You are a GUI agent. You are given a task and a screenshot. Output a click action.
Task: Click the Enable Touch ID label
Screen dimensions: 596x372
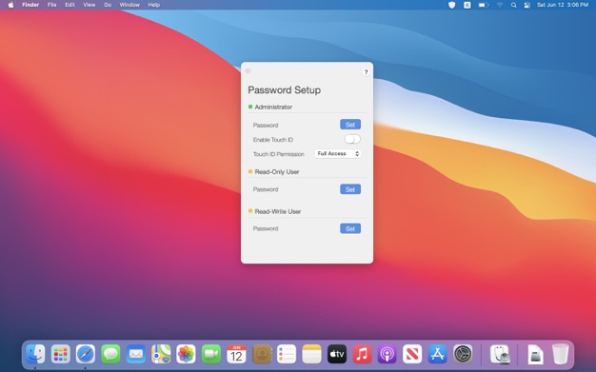[x=273, y=140]
